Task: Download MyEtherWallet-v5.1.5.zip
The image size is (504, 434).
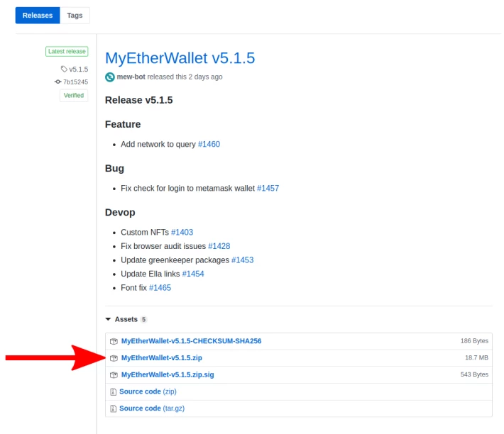Action: click(x=162, y=358)
